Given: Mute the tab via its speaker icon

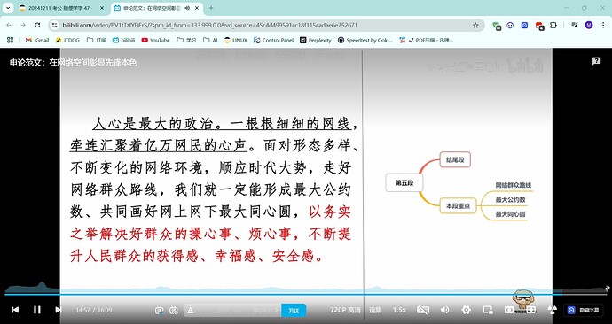Looking at the screenshot, I should click(187, 8).
